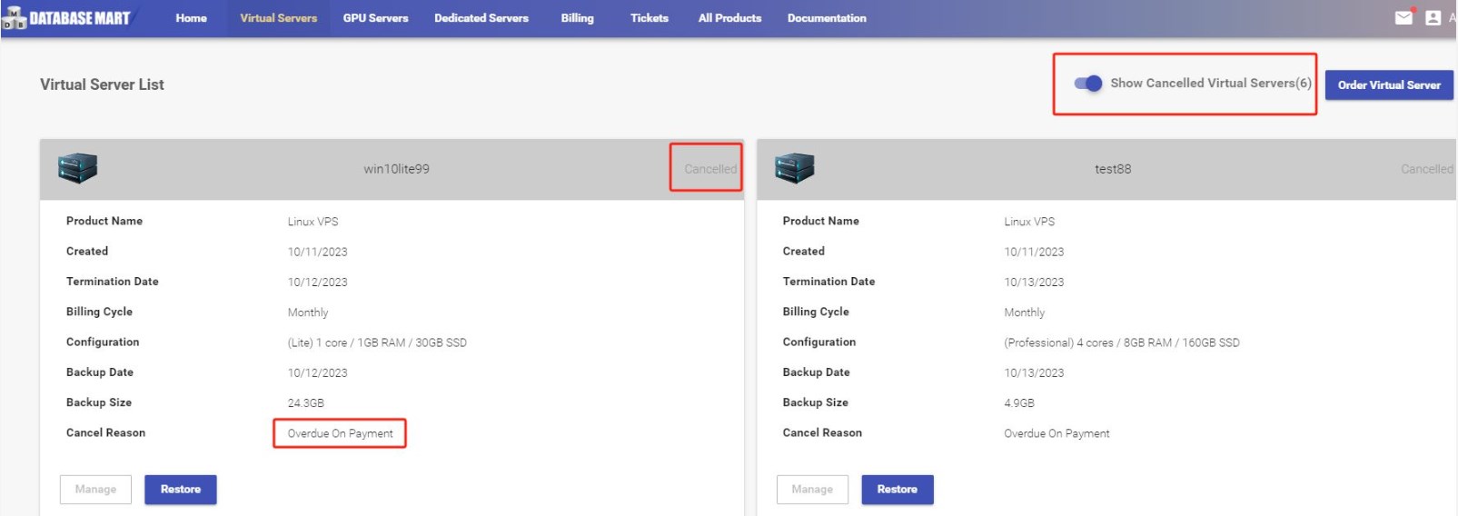The height and width of the screenshot is (516, 1458).
Task: Select the win10lite99 server name header
Action: (396, 169)
